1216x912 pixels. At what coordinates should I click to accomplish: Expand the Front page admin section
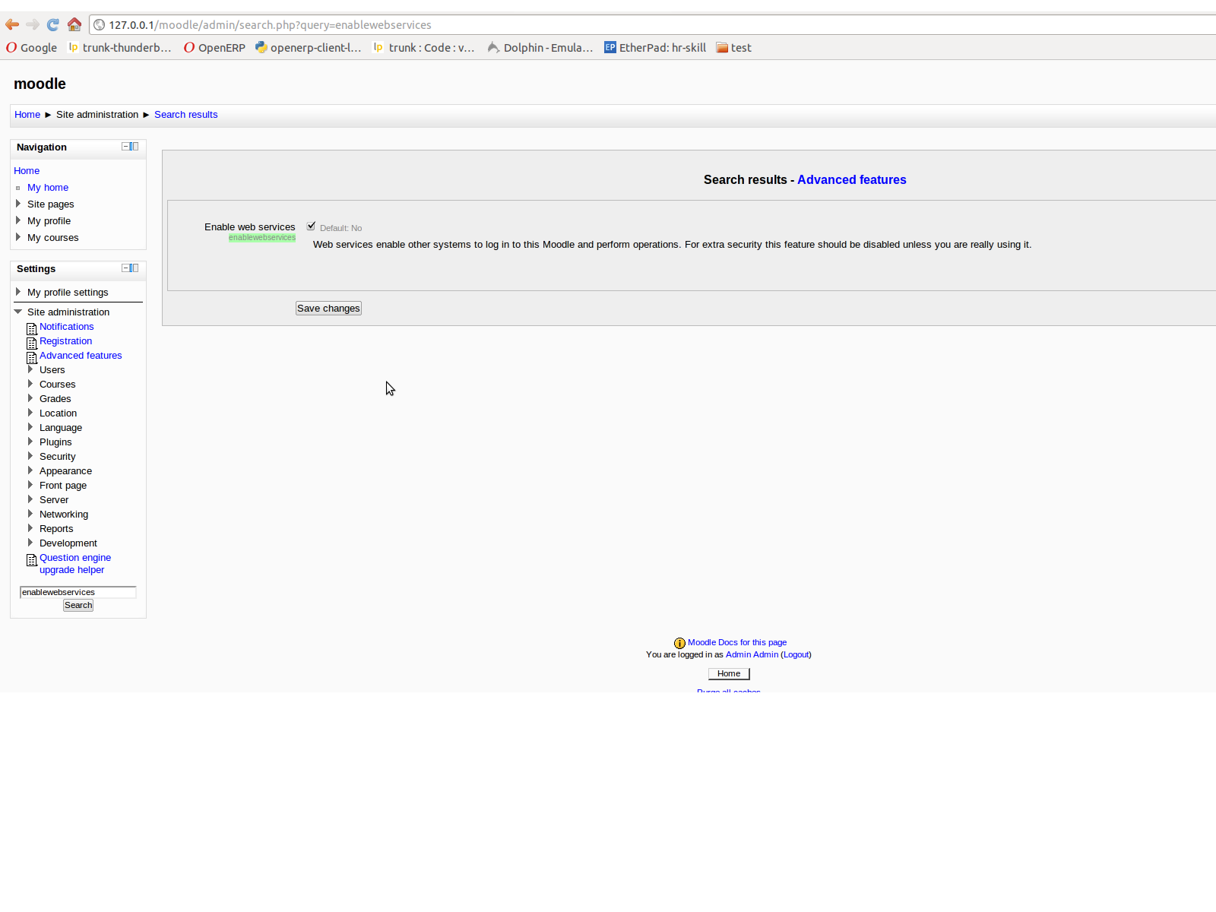point(30,485)
